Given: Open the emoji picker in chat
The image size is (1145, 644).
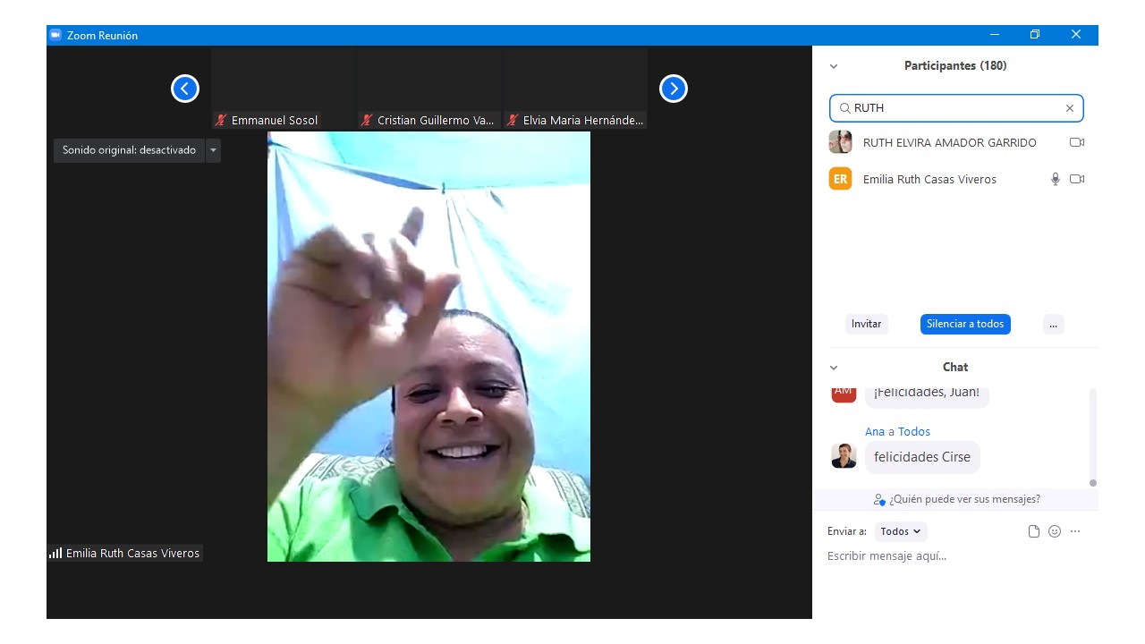Looking at the screenshot, I should coord(1055,531).
